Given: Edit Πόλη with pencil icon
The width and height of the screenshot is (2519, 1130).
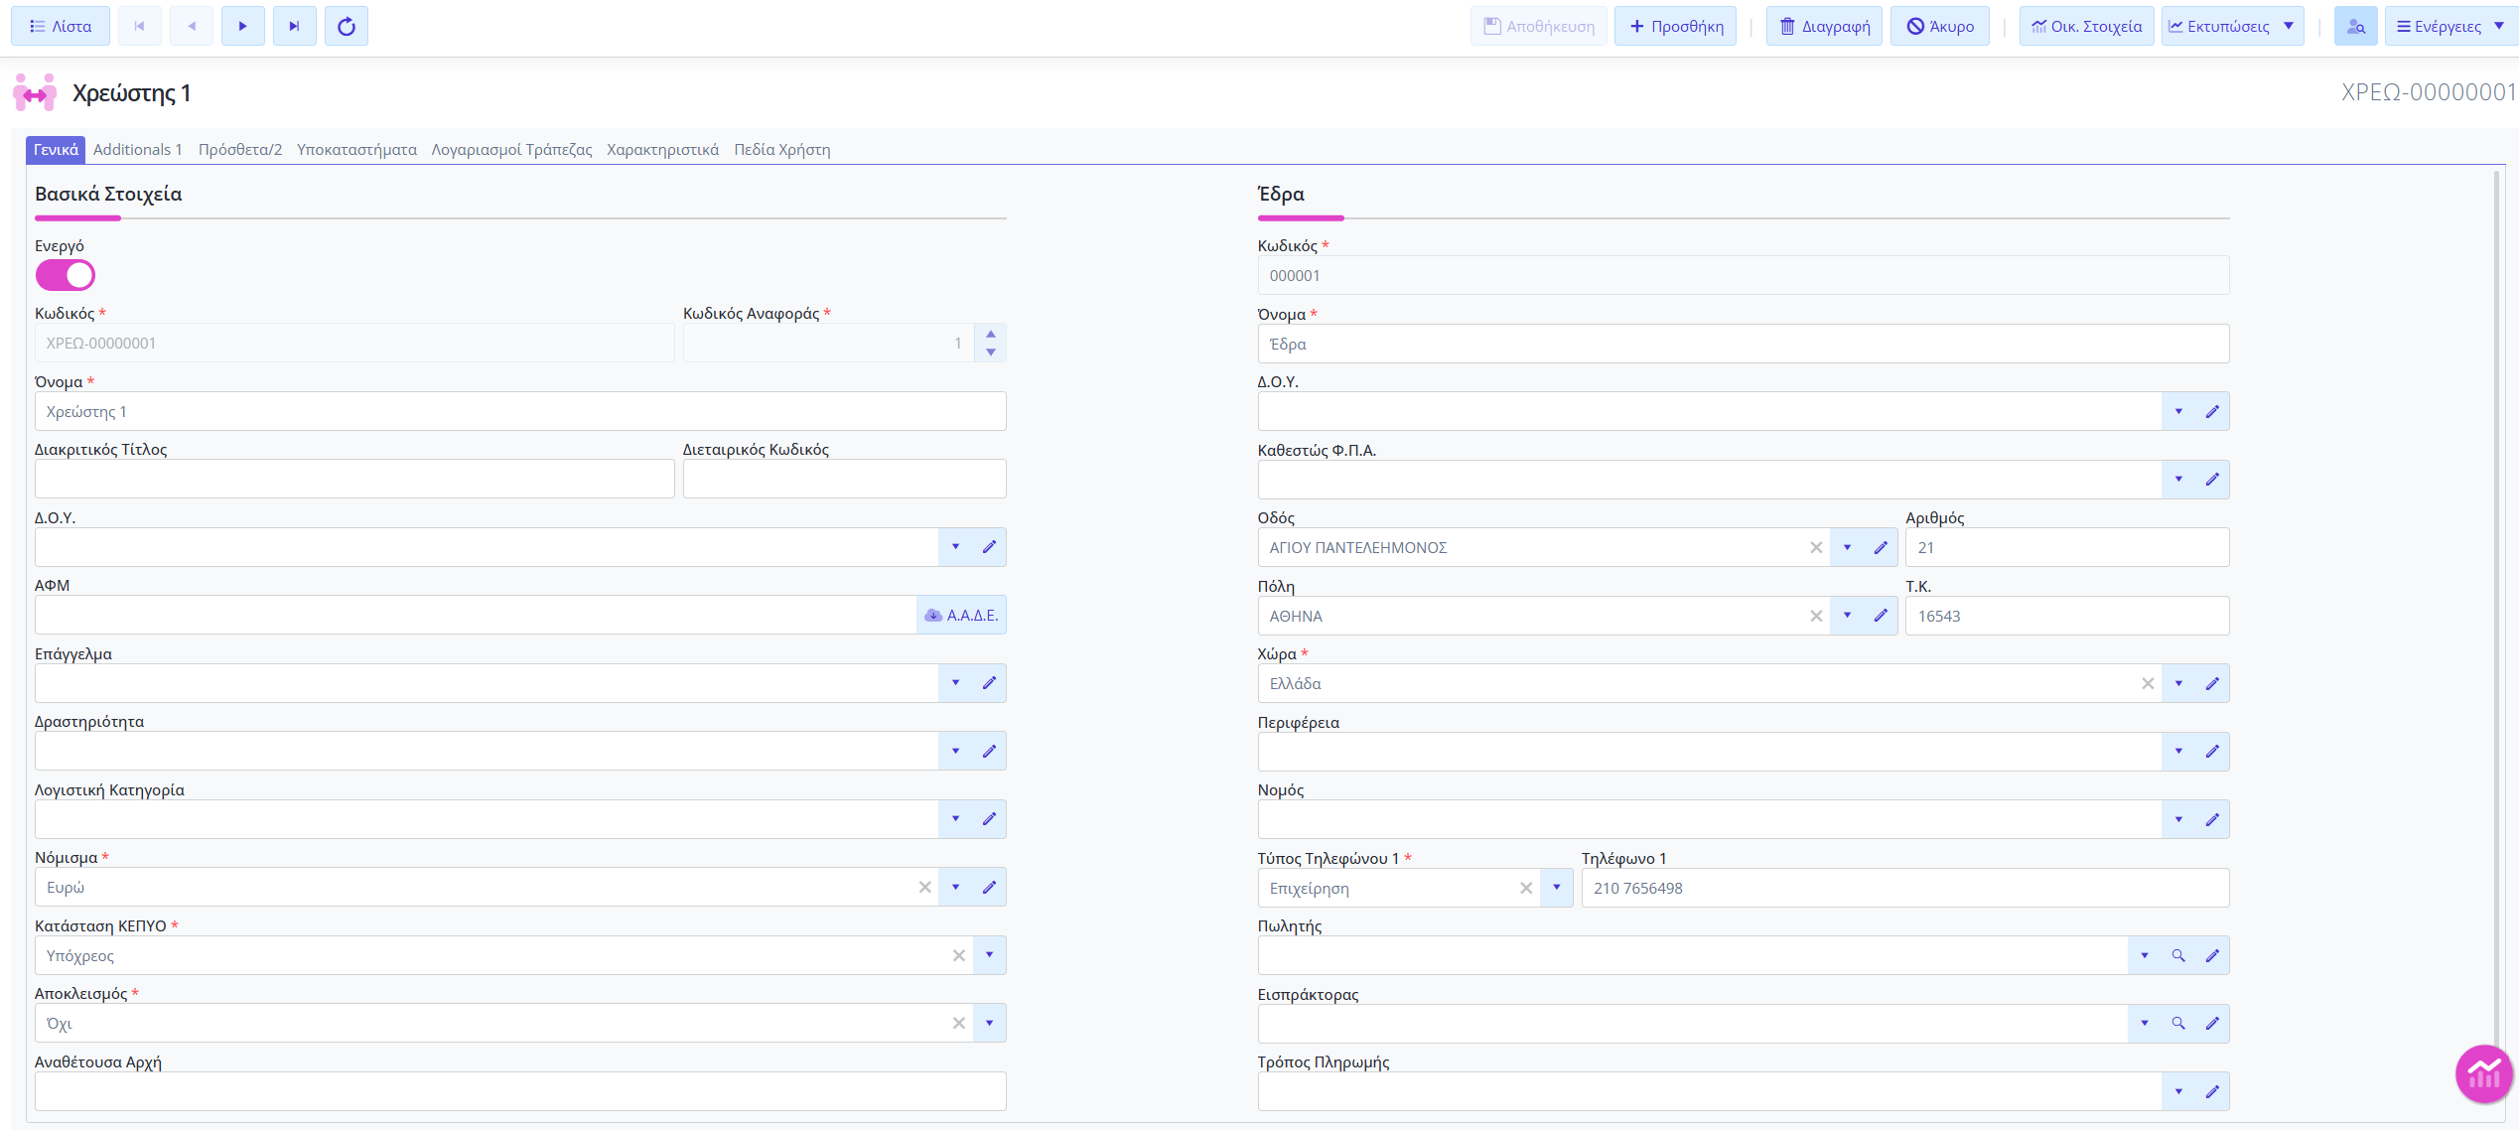Looking at the screenshot, I should (x=1881, y=616).
